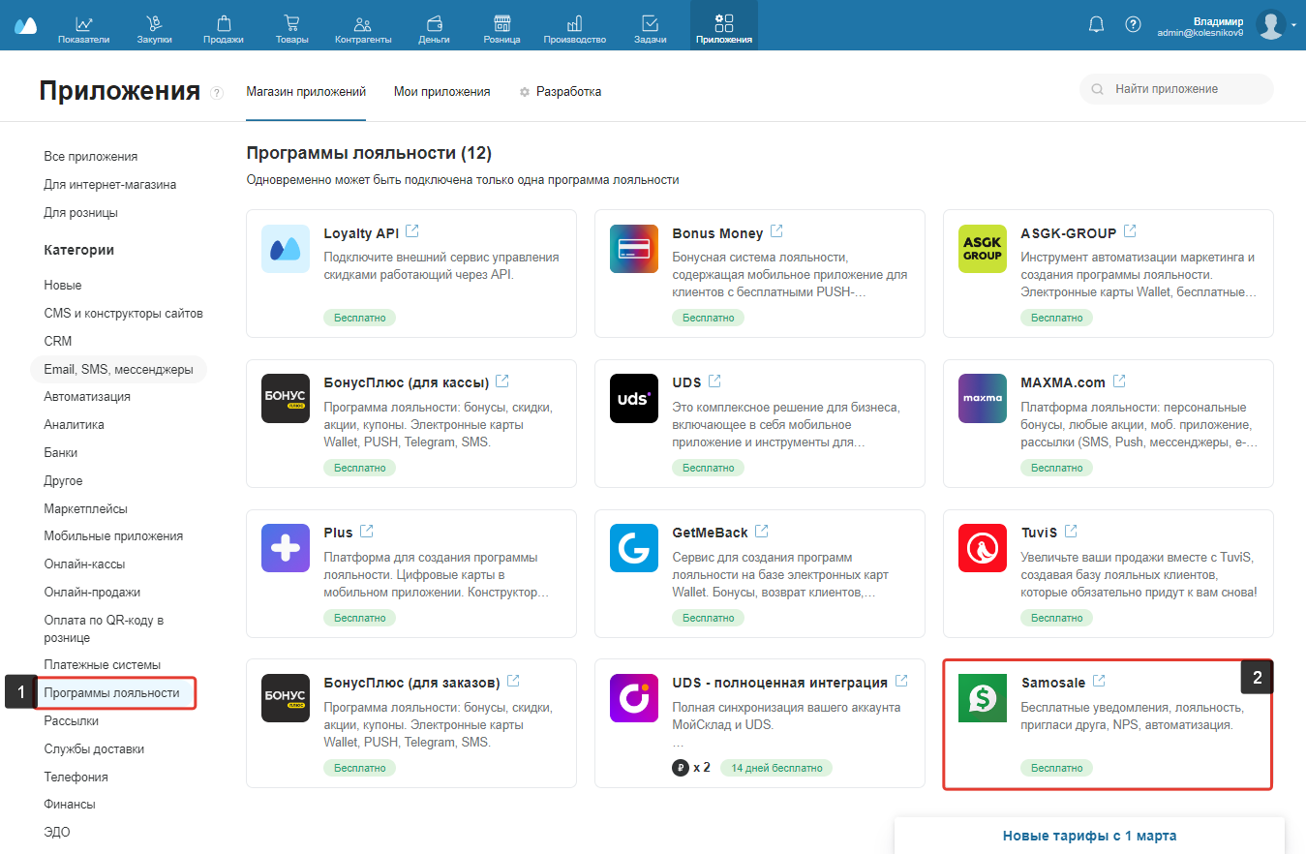Select the Онлайн-кассы category
The width and height of the screenshot is (1306, 854).
click(84, 564)
